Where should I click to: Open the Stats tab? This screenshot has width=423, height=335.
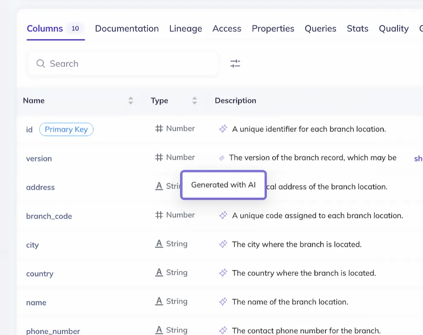coord(357,29)
